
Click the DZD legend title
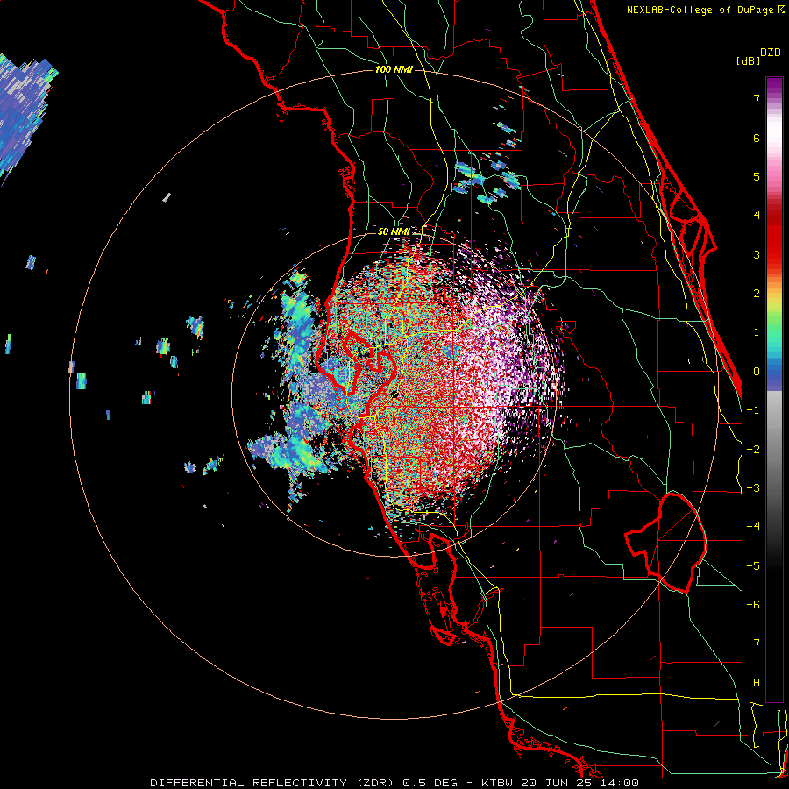(x=771, y=53)
